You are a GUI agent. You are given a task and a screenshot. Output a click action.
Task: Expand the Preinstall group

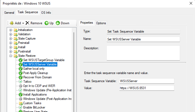(x=11, y=43)
